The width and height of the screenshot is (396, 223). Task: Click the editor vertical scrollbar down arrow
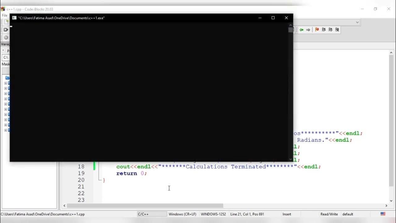391,201
